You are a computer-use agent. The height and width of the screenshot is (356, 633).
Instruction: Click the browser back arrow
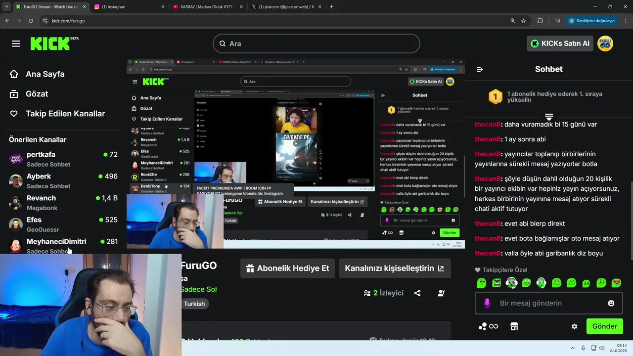click(x=7, y=21)
